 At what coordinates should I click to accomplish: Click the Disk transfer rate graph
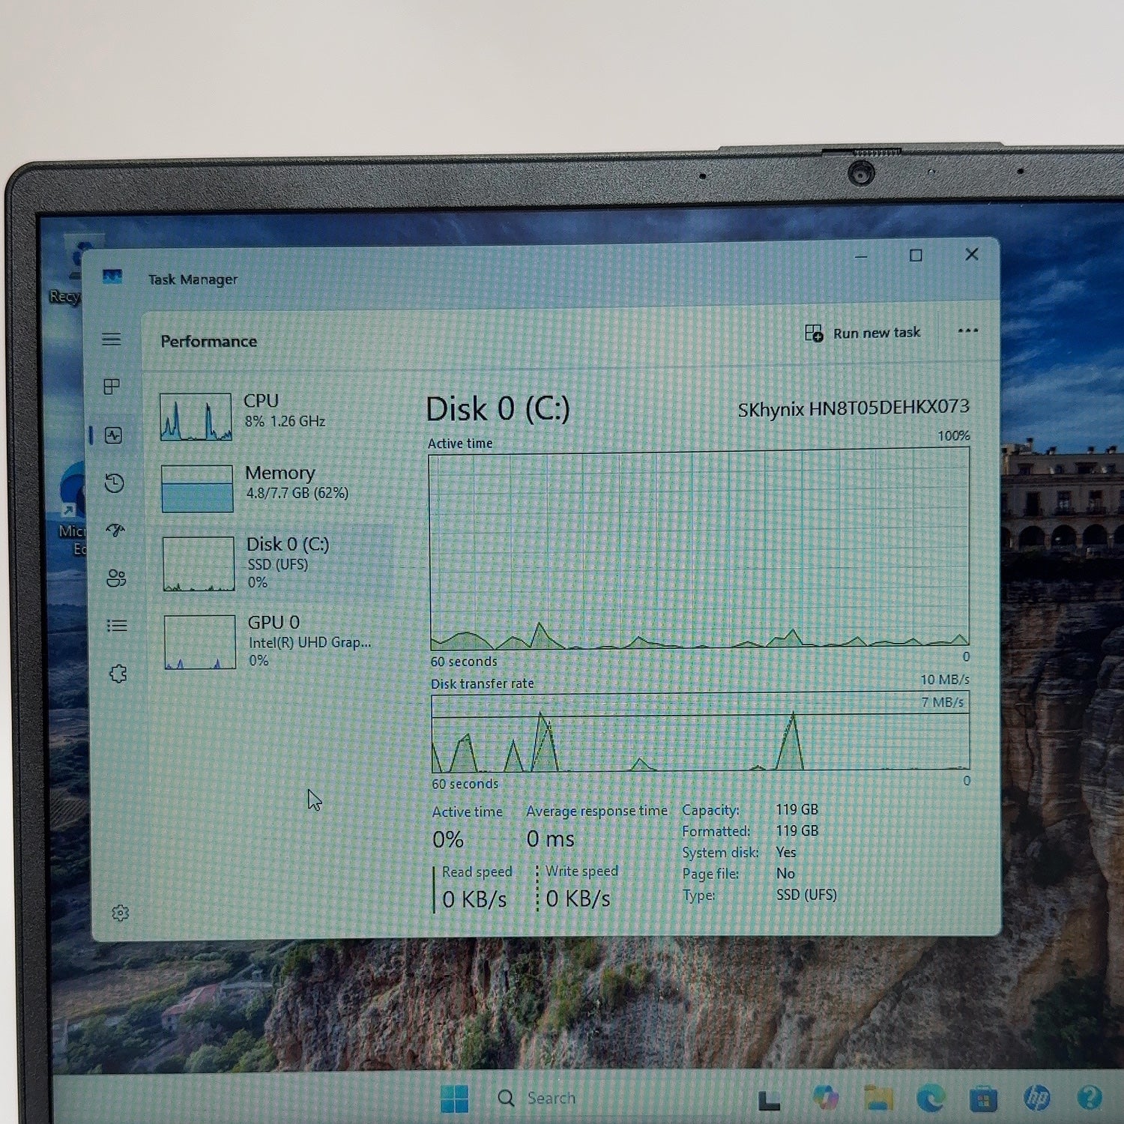pos(701,732)
